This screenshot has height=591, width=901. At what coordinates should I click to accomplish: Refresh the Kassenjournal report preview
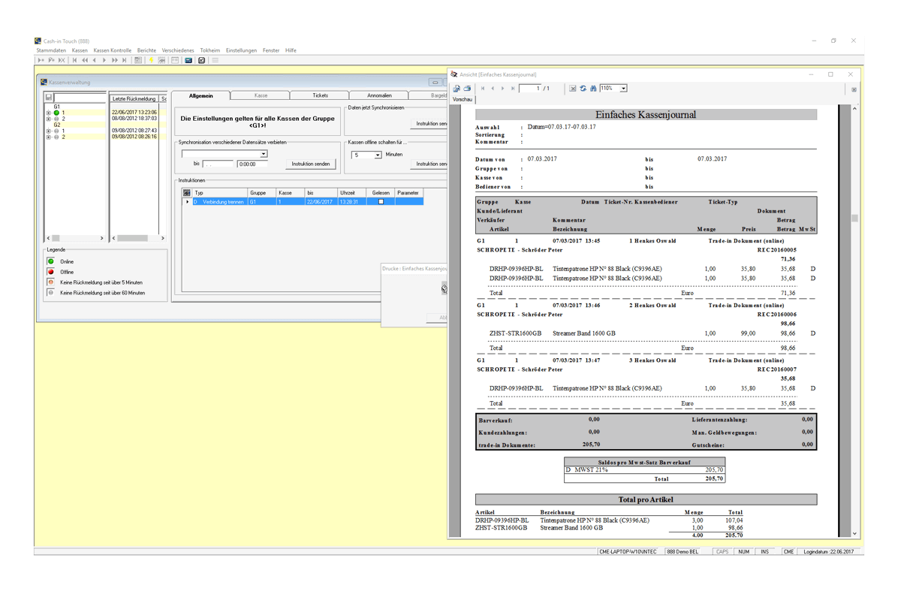click(583, 89)
